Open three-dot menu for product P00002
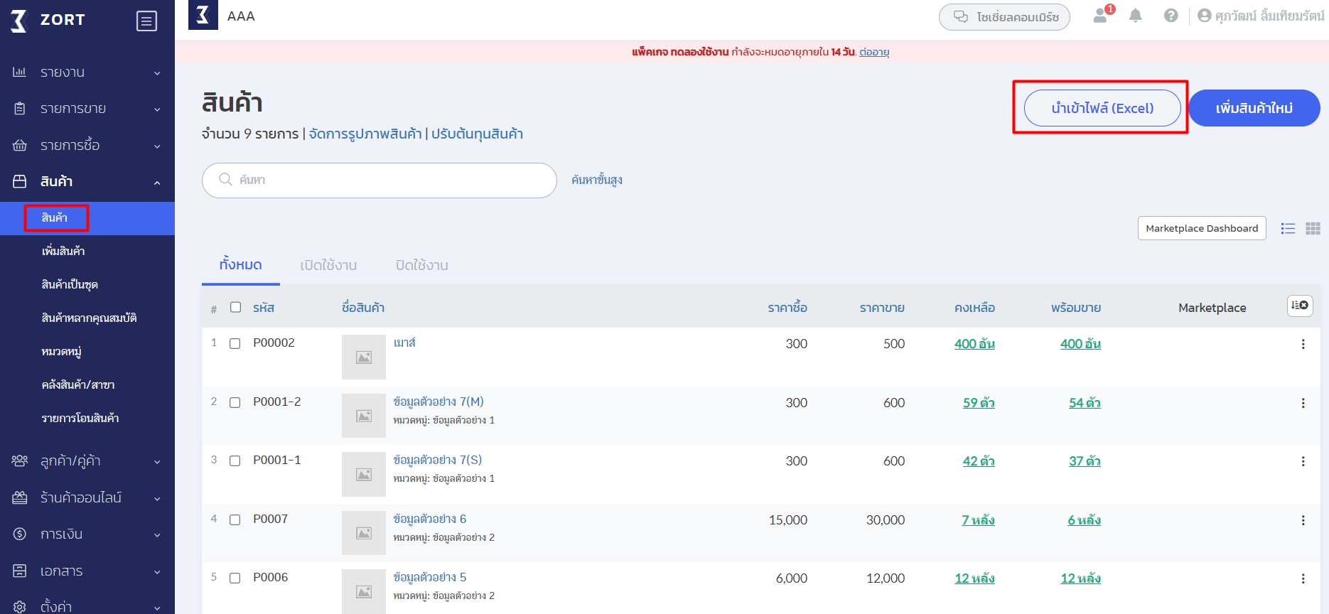 1303,344
